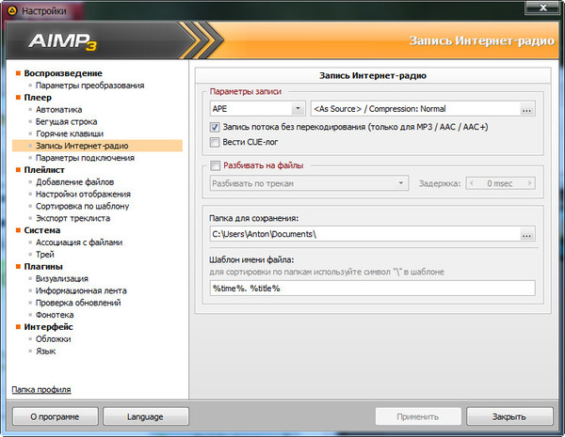Select 'Запись Интернет-радио' in the tree

tap(97, 146)
